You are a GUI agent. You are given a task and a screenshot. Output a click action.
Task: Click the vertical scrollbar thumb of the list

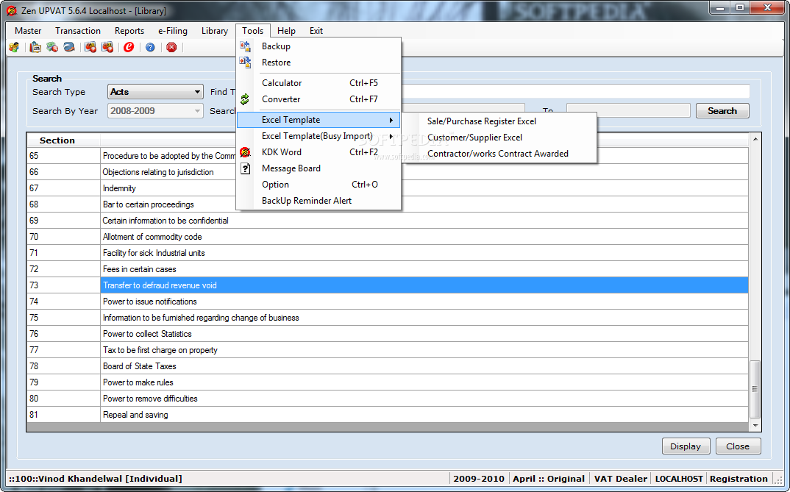pyautogui.click(x=755, y=389)
